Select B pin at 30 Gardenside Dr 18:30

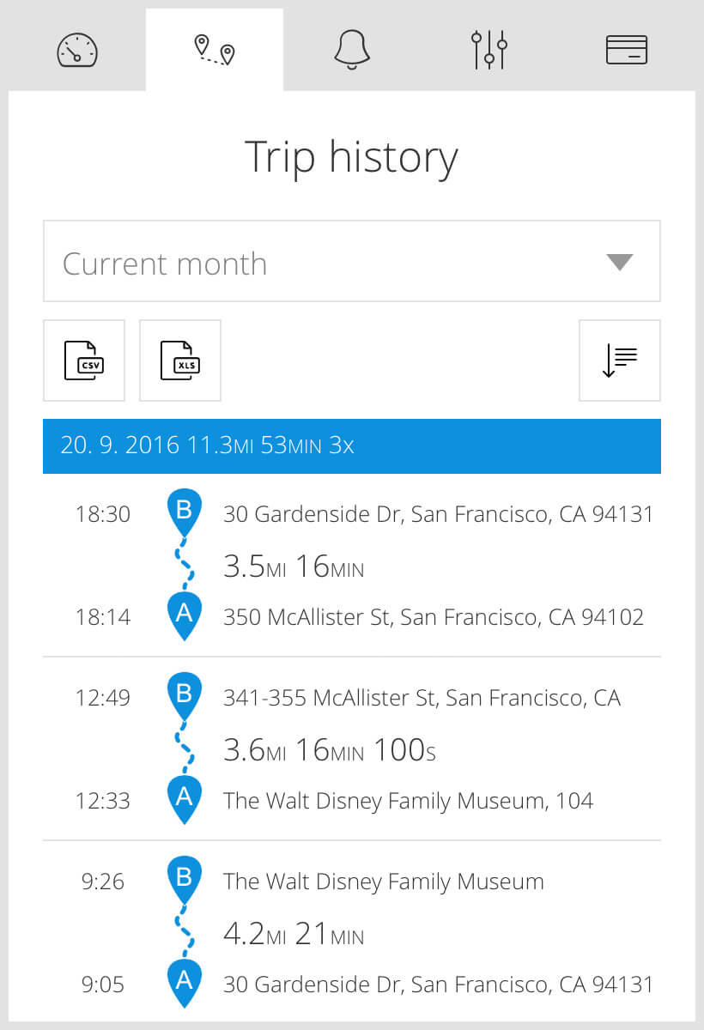(x=184, y=512)
